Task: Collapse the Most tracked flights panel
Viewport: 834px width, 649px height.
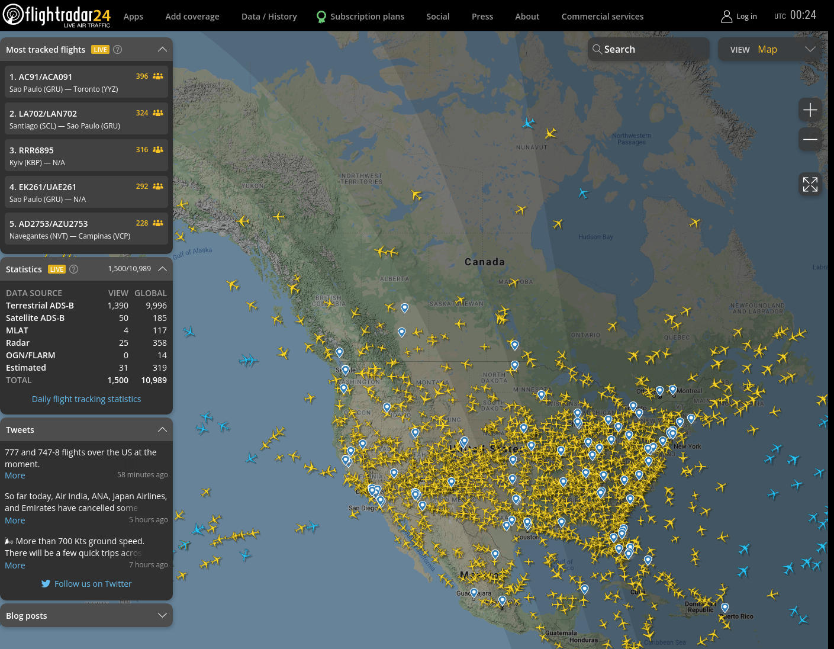Action: point(162,50)
